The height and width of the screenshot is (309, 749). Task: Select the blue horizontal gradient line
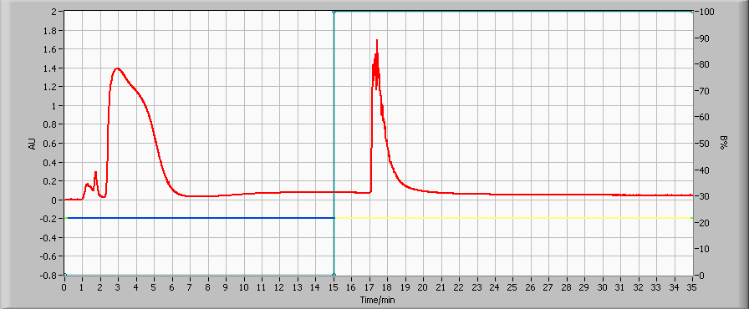200,218
